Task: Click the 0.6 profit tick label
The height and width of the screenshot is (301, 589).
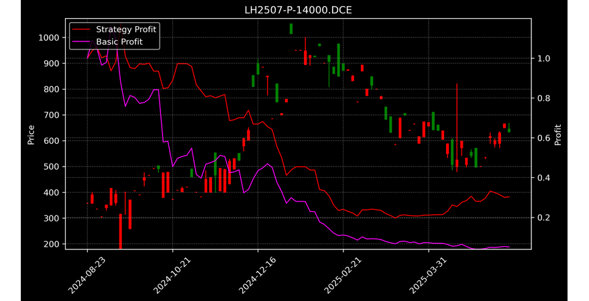Action: coord(543,138)
